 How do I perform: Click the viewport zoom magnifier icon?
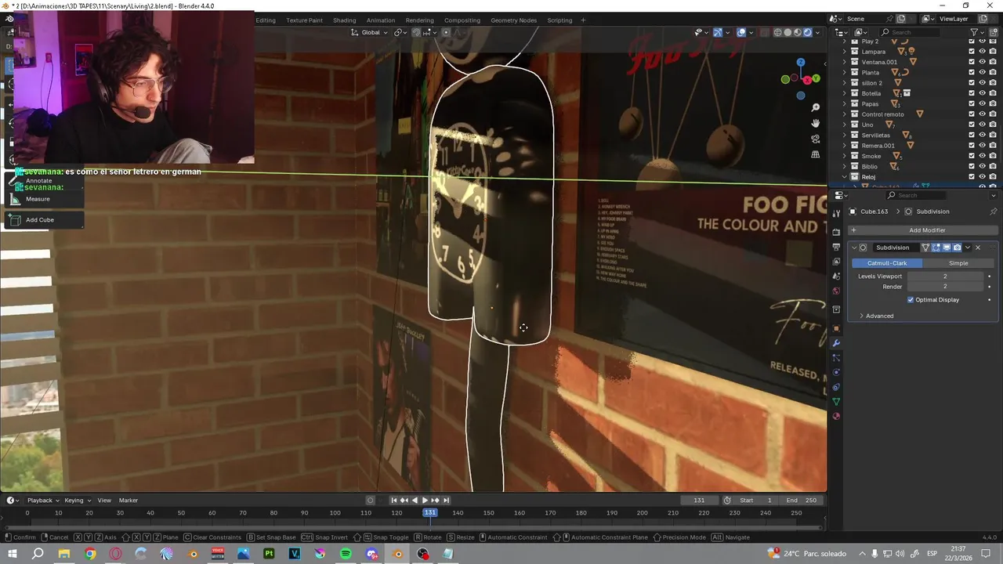[x=816, y=107]
